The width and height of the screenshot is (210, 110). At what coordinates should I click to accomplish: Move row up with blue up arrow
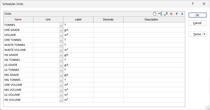coord(177,14)
